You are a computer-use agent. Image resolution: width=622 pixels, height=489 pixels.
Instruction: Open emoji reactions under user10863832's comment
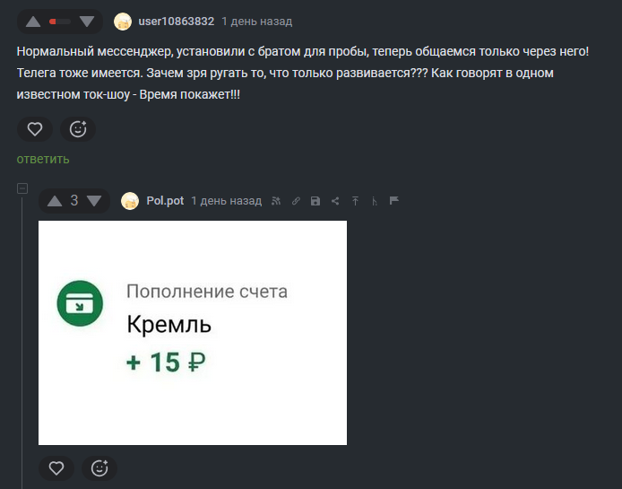pos(78,129)
